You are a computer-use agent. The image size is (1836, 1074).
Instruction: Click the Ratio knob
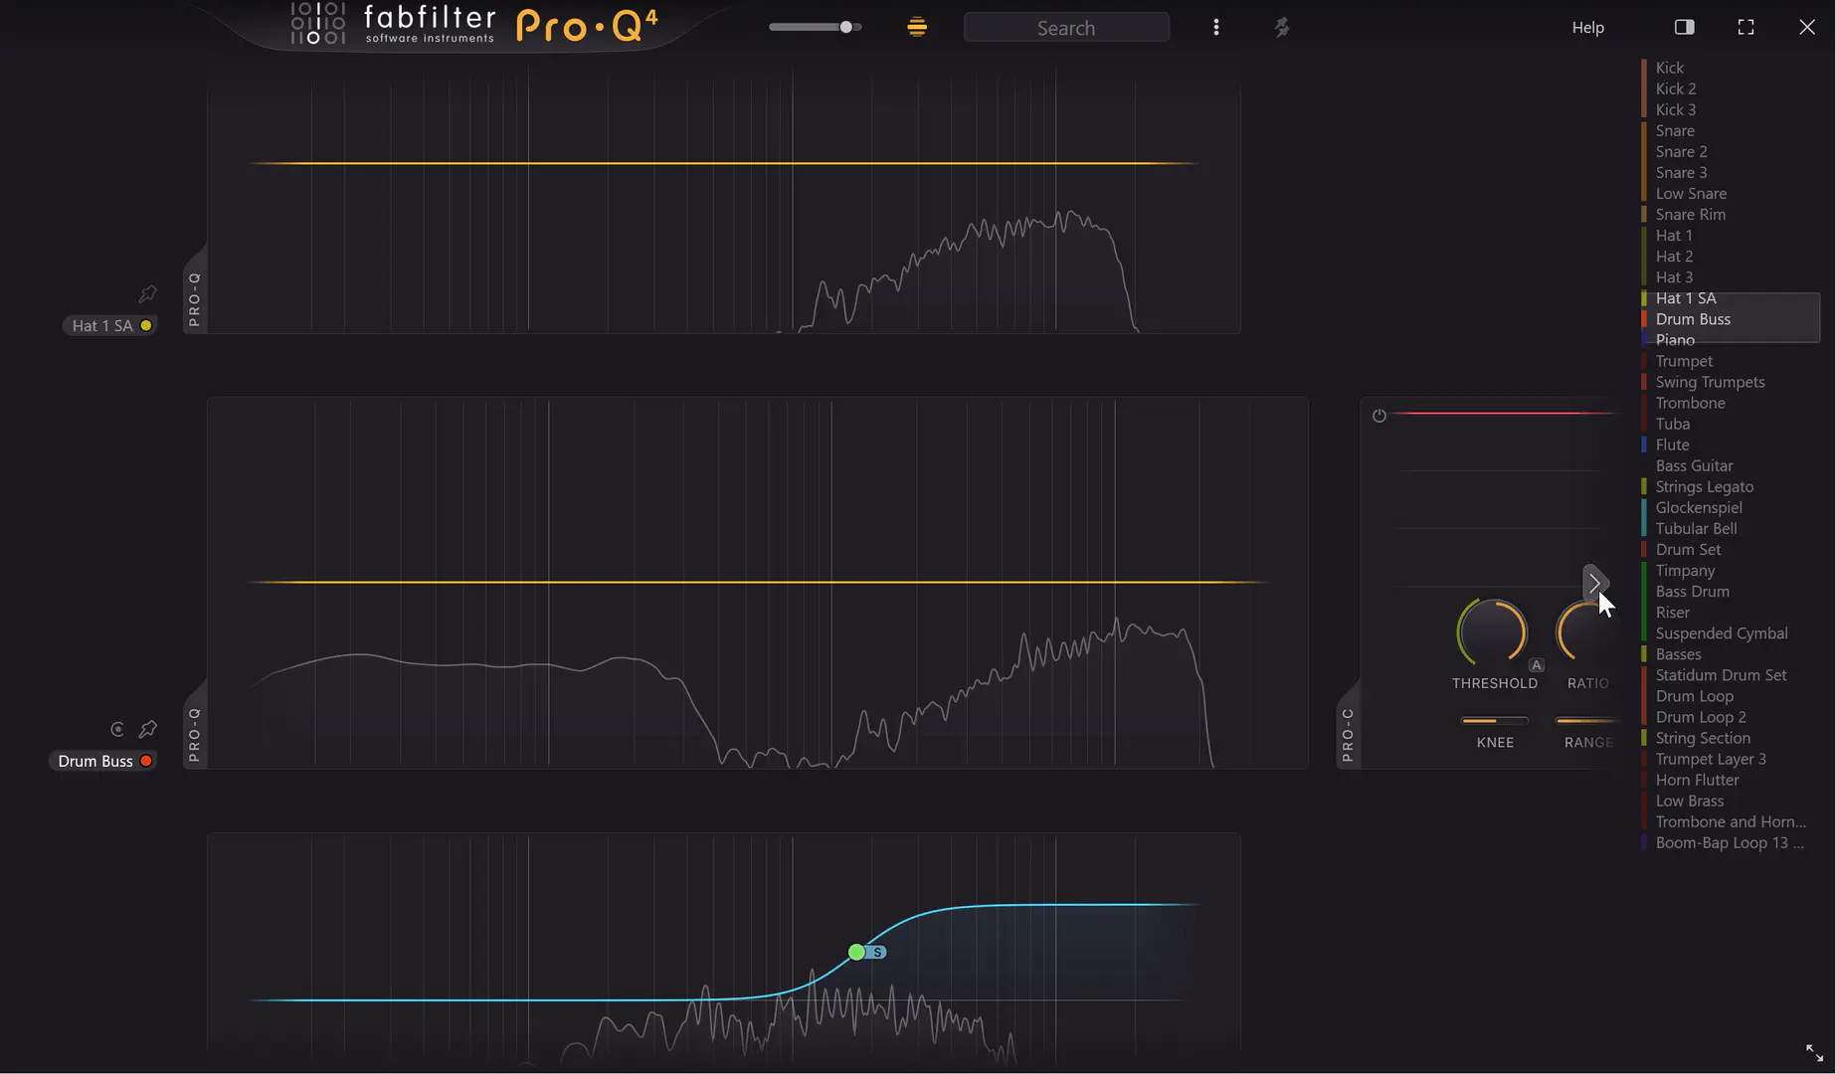pyautogui.click(x=1586, y=633)
